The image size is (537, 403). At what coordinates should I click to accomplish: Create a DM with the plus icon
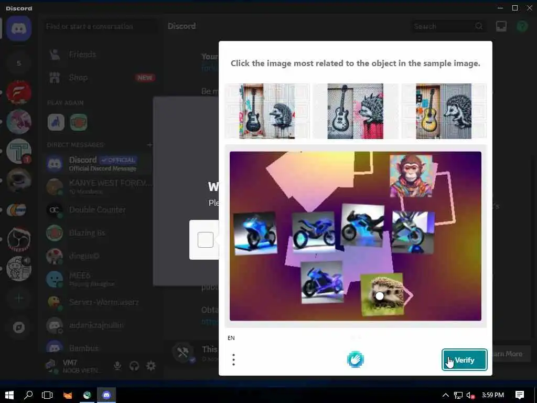149,145
